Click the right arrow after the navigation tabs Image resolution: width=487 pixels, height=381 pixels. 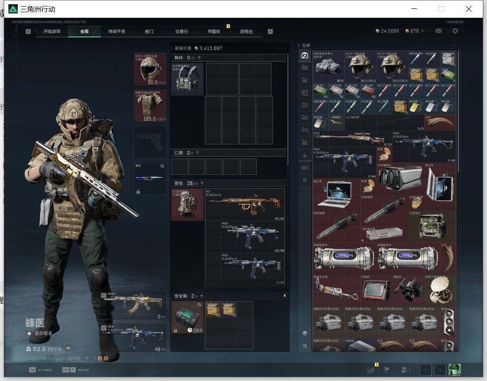pyautogui.click(x=270, y=31)
